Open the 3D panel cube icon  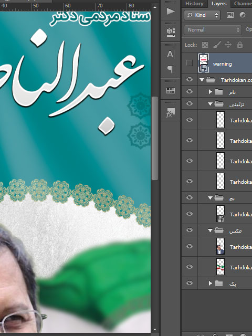pyautogui.click(x=171, y=32)
